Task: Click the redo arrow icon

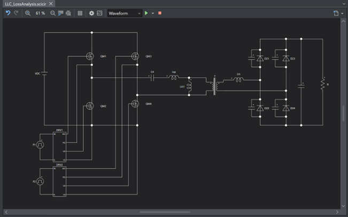Action: 16,13
